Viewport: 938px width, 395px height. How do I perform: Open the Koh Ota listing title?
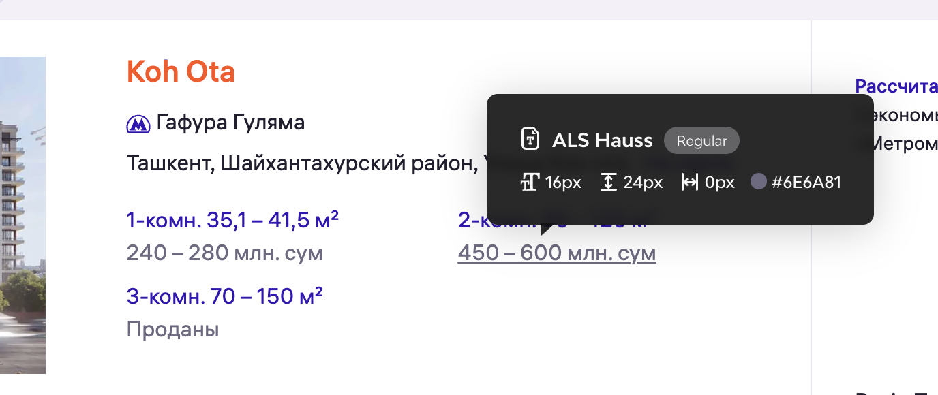181,72
